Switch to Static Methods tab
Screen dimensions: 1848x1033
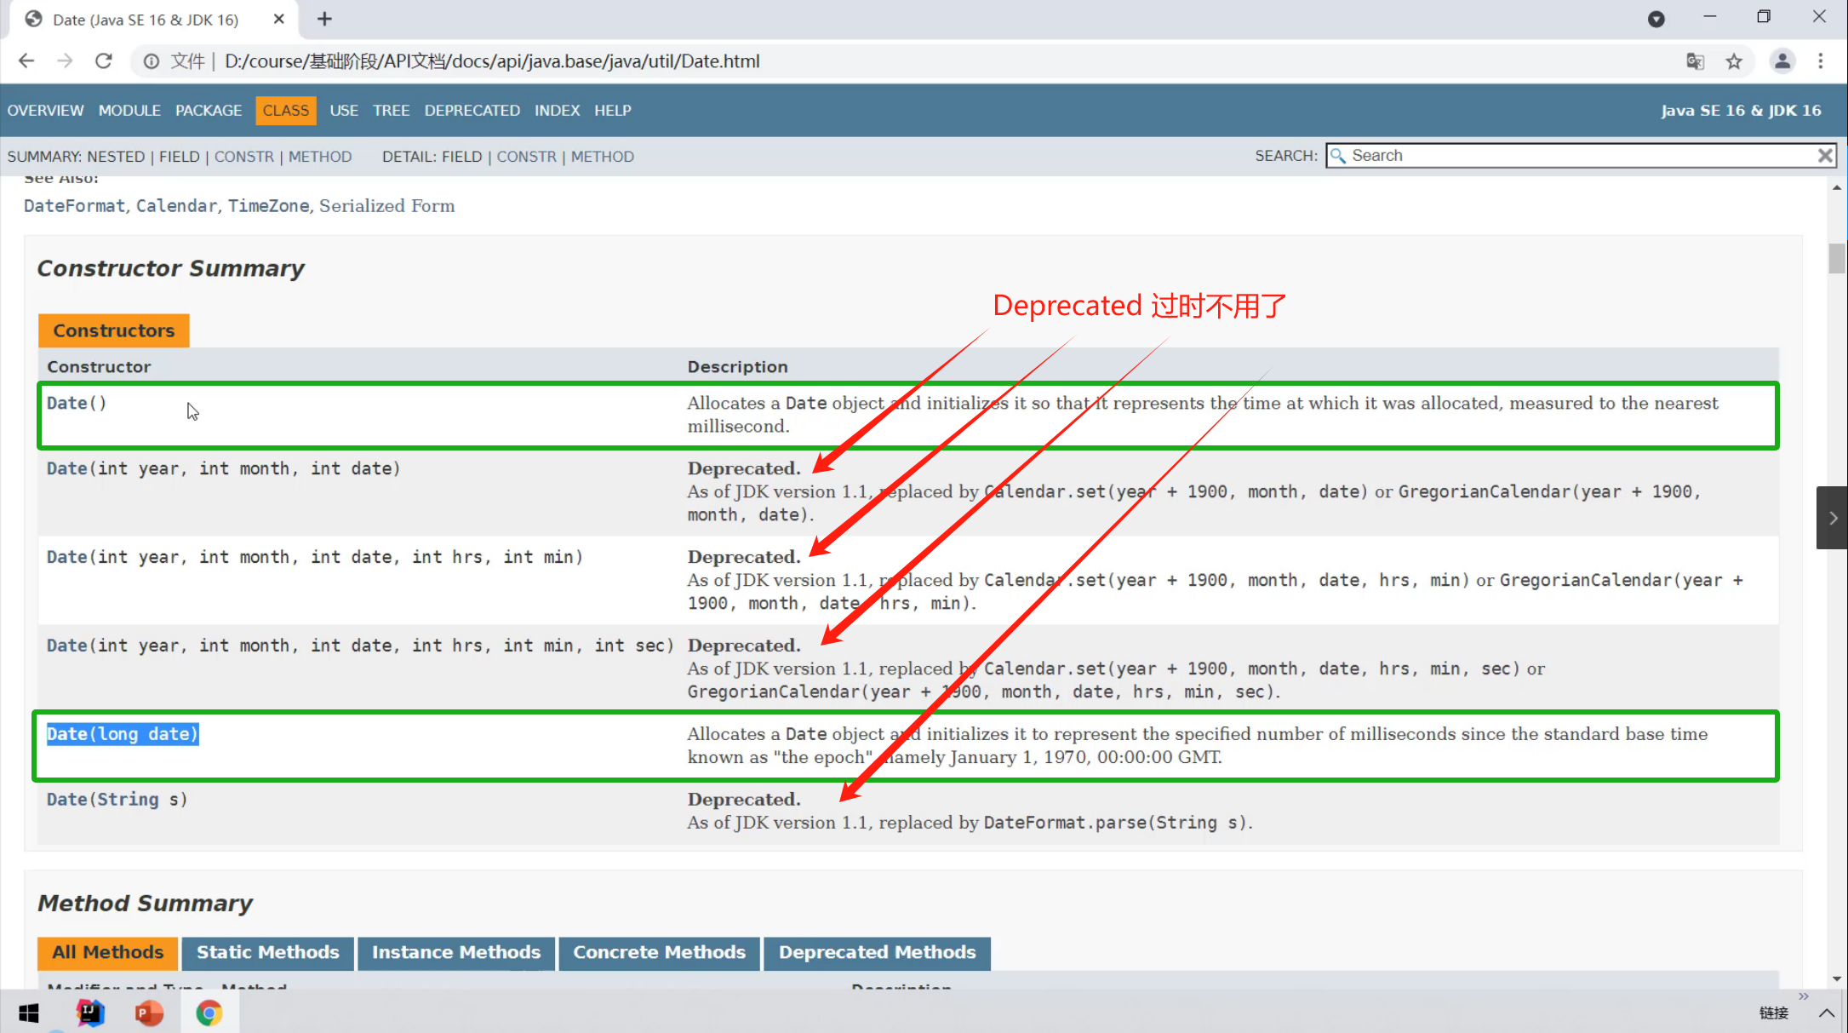pyautogui.click(x=267, y=952)
